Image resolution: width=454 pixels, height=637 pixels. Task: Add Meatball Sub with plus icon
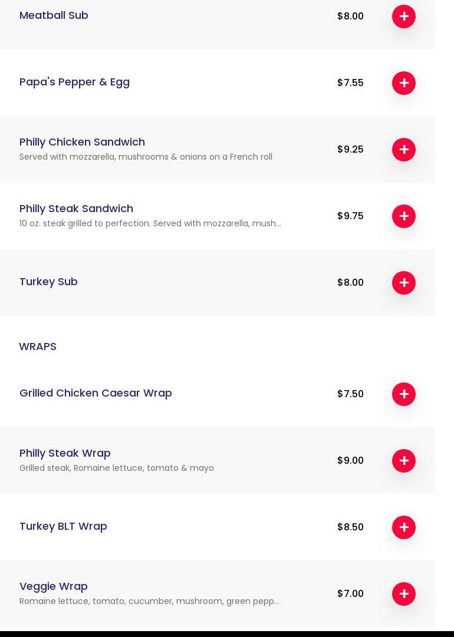pos(404,16)
